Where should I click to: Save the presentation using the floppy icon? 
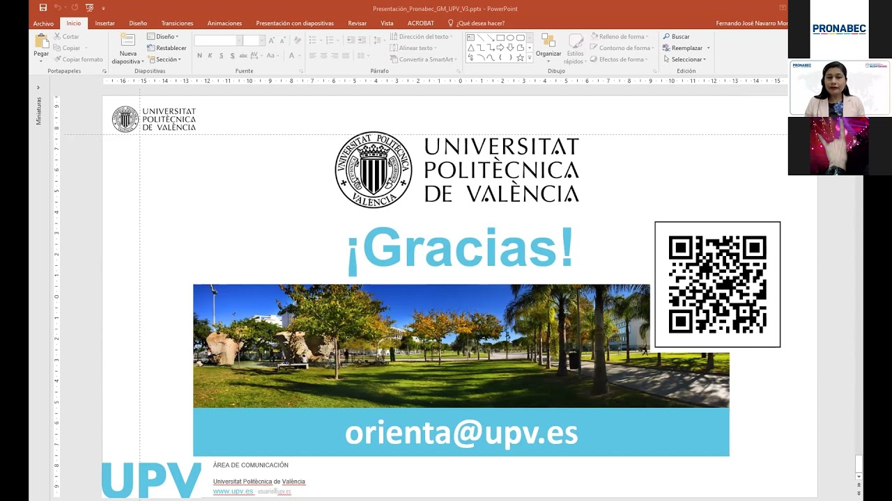(x=43, y=8)
